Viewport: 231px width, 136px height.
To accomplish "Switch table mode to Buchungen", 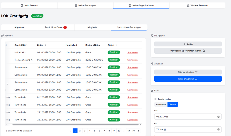I will point(161,105).
